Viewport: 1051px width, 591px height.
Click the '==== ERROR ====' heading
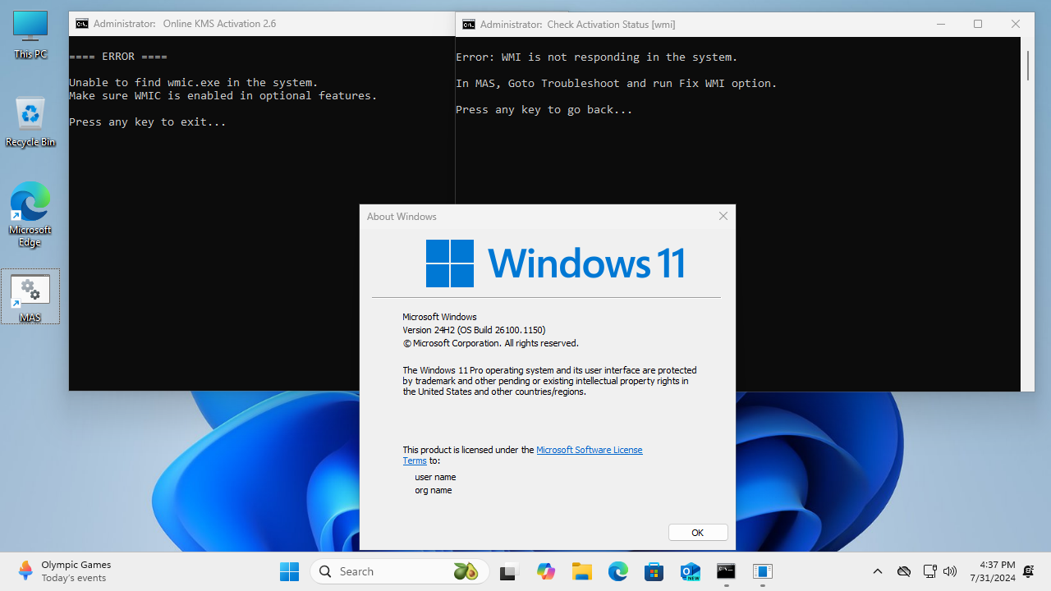coord(118,57)
